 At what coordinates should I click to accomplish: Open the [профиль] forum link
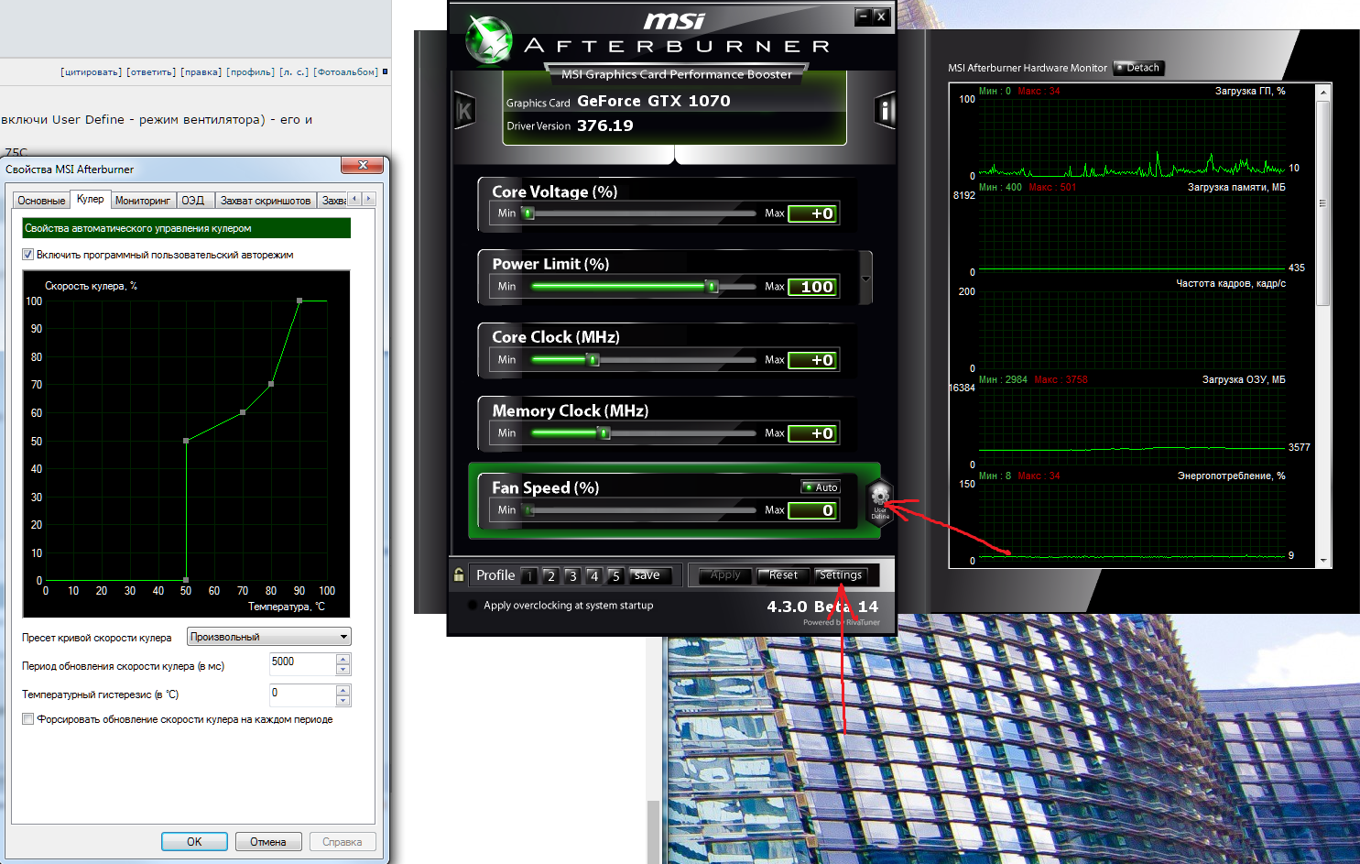[251, 71]
